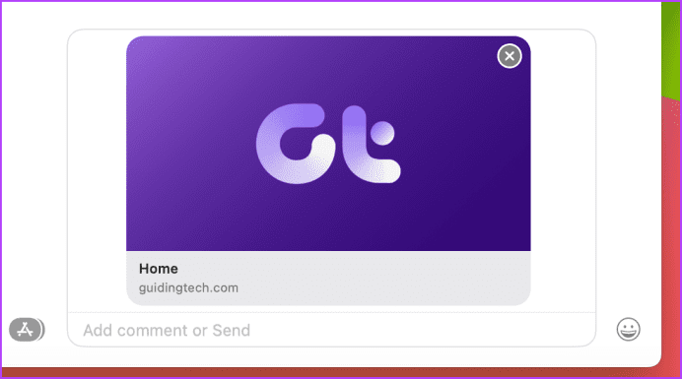Click the red desktop area below the window
The width and height of the screenshot is (682, 379).
click(330, 373)
